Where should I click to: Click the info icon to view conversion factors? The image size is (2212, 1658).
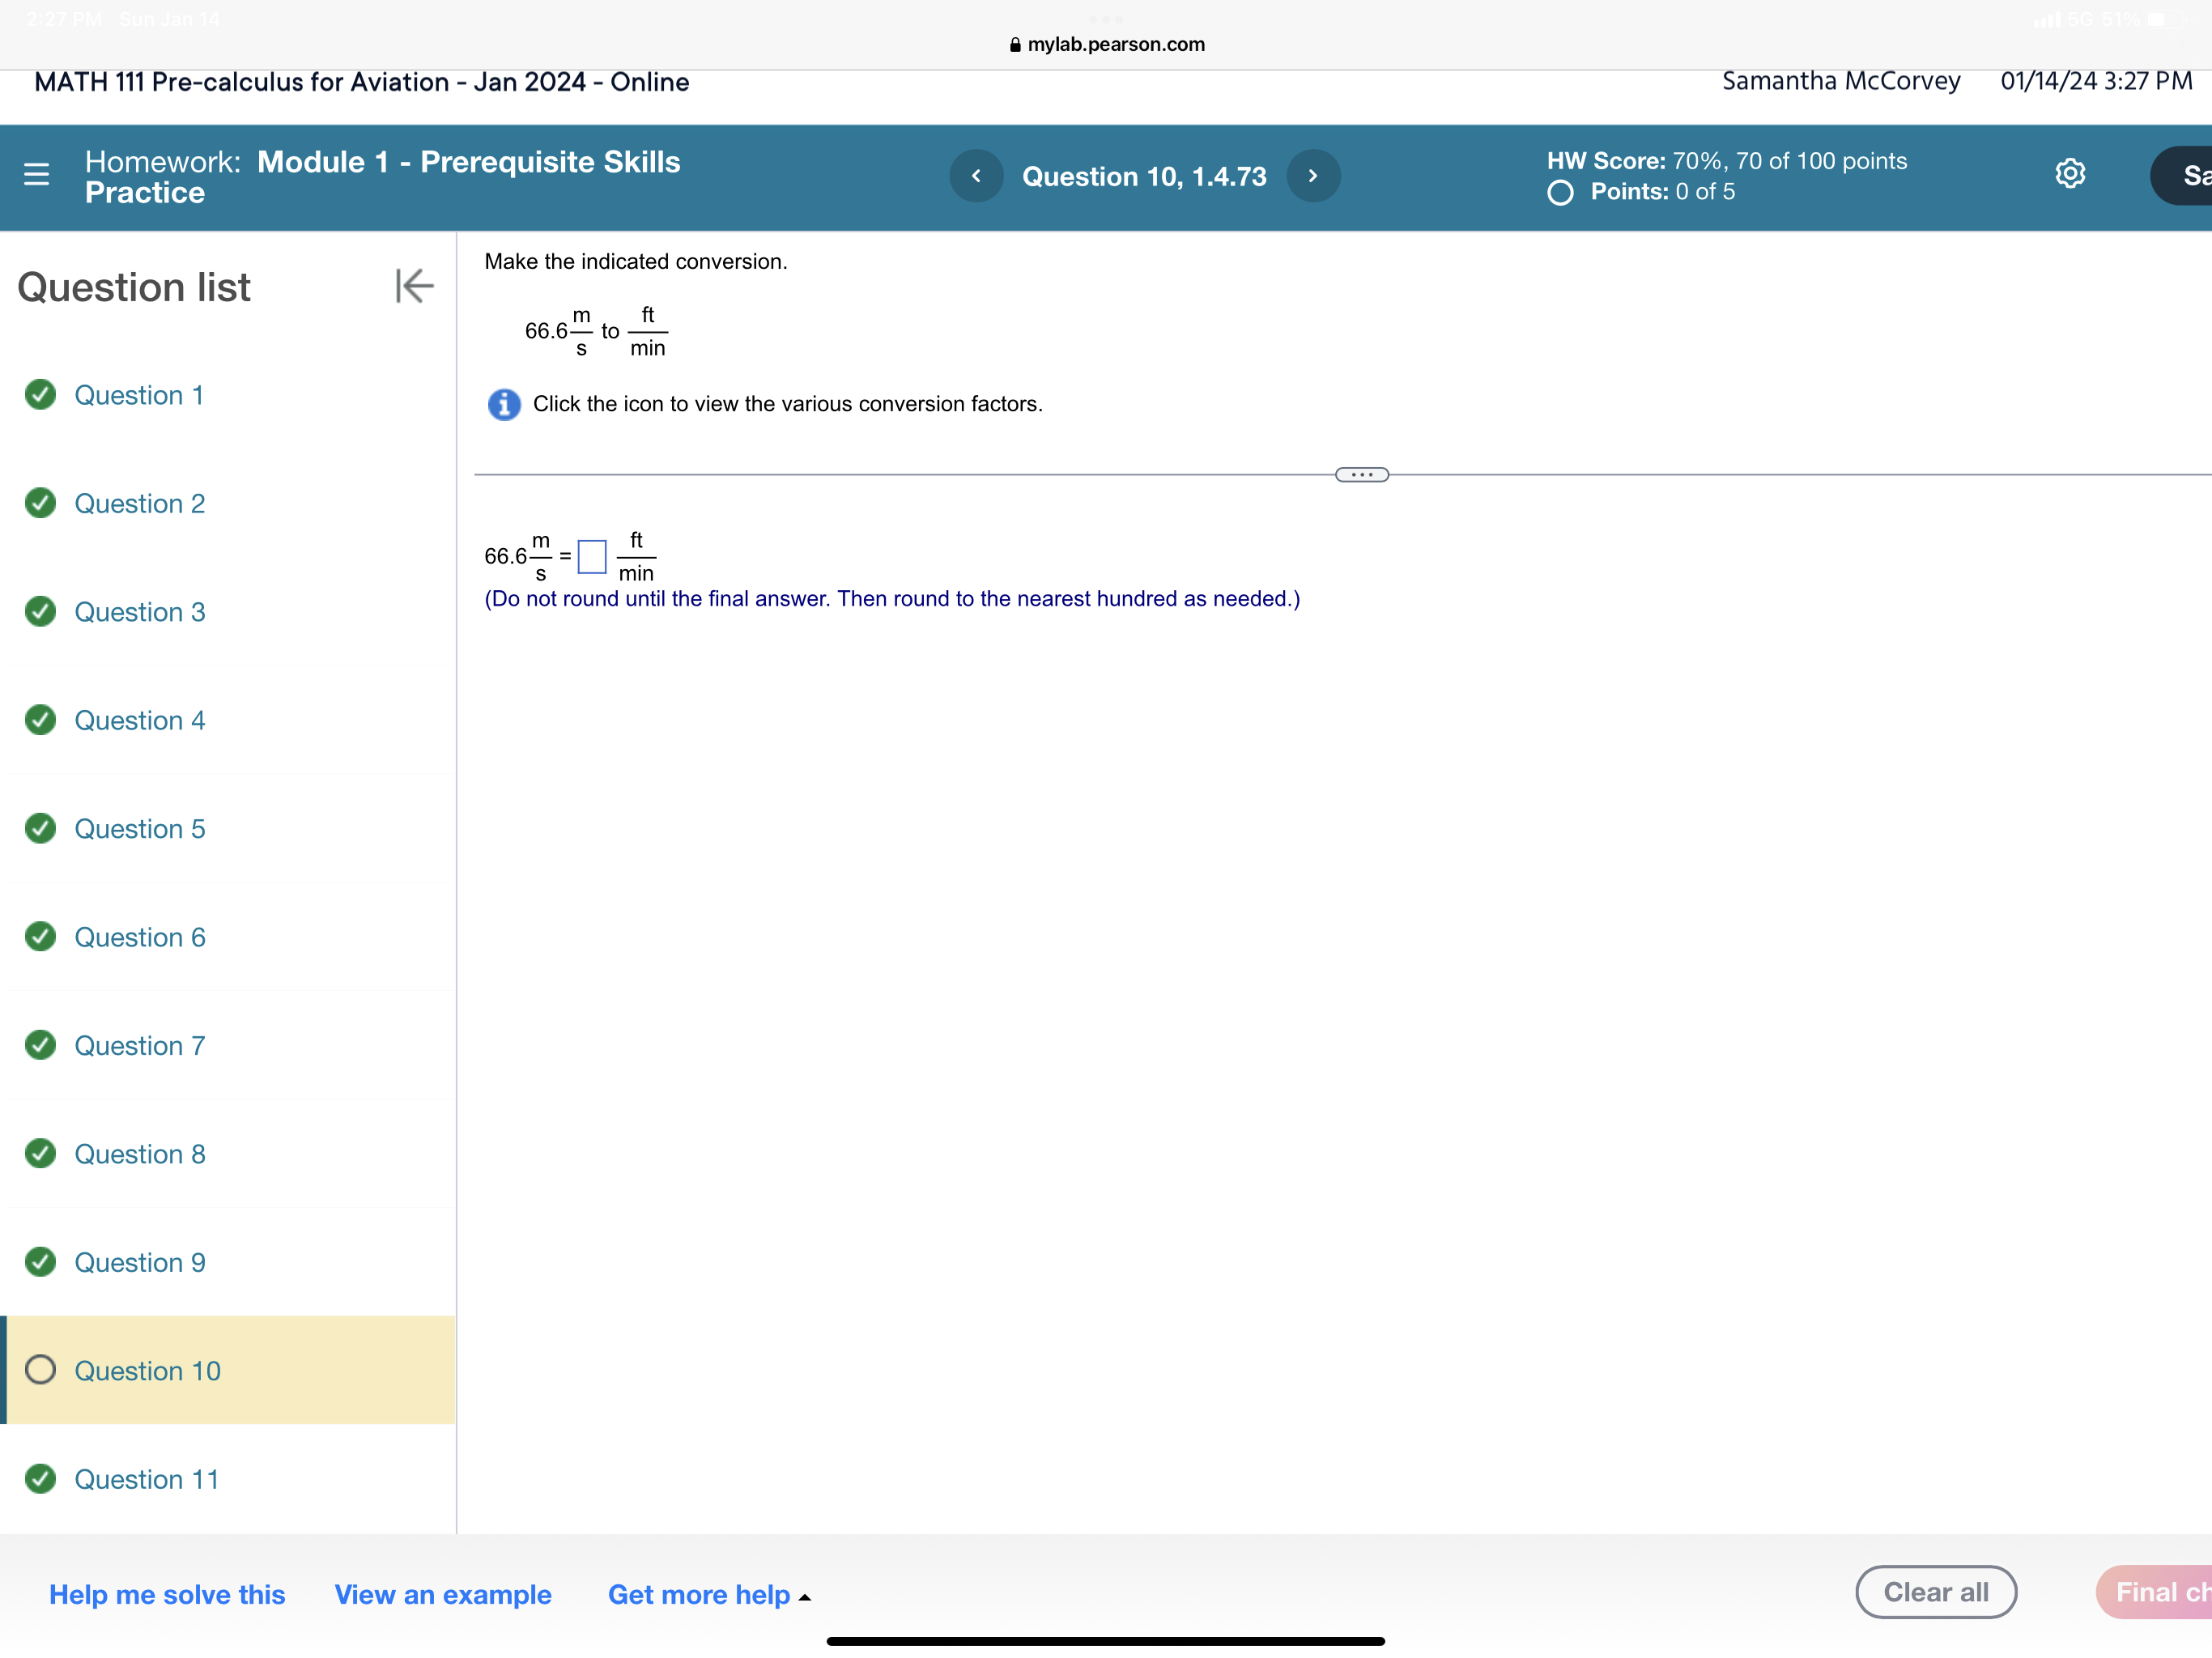click(503, 404)
